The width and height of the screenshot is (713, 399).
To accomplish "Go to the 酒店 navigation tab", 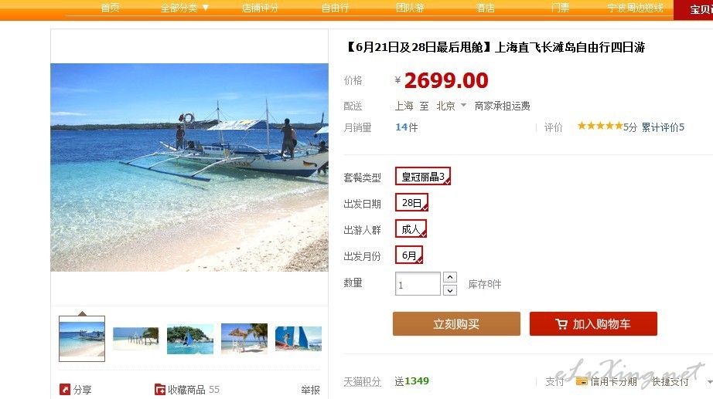I will [485, 8].
